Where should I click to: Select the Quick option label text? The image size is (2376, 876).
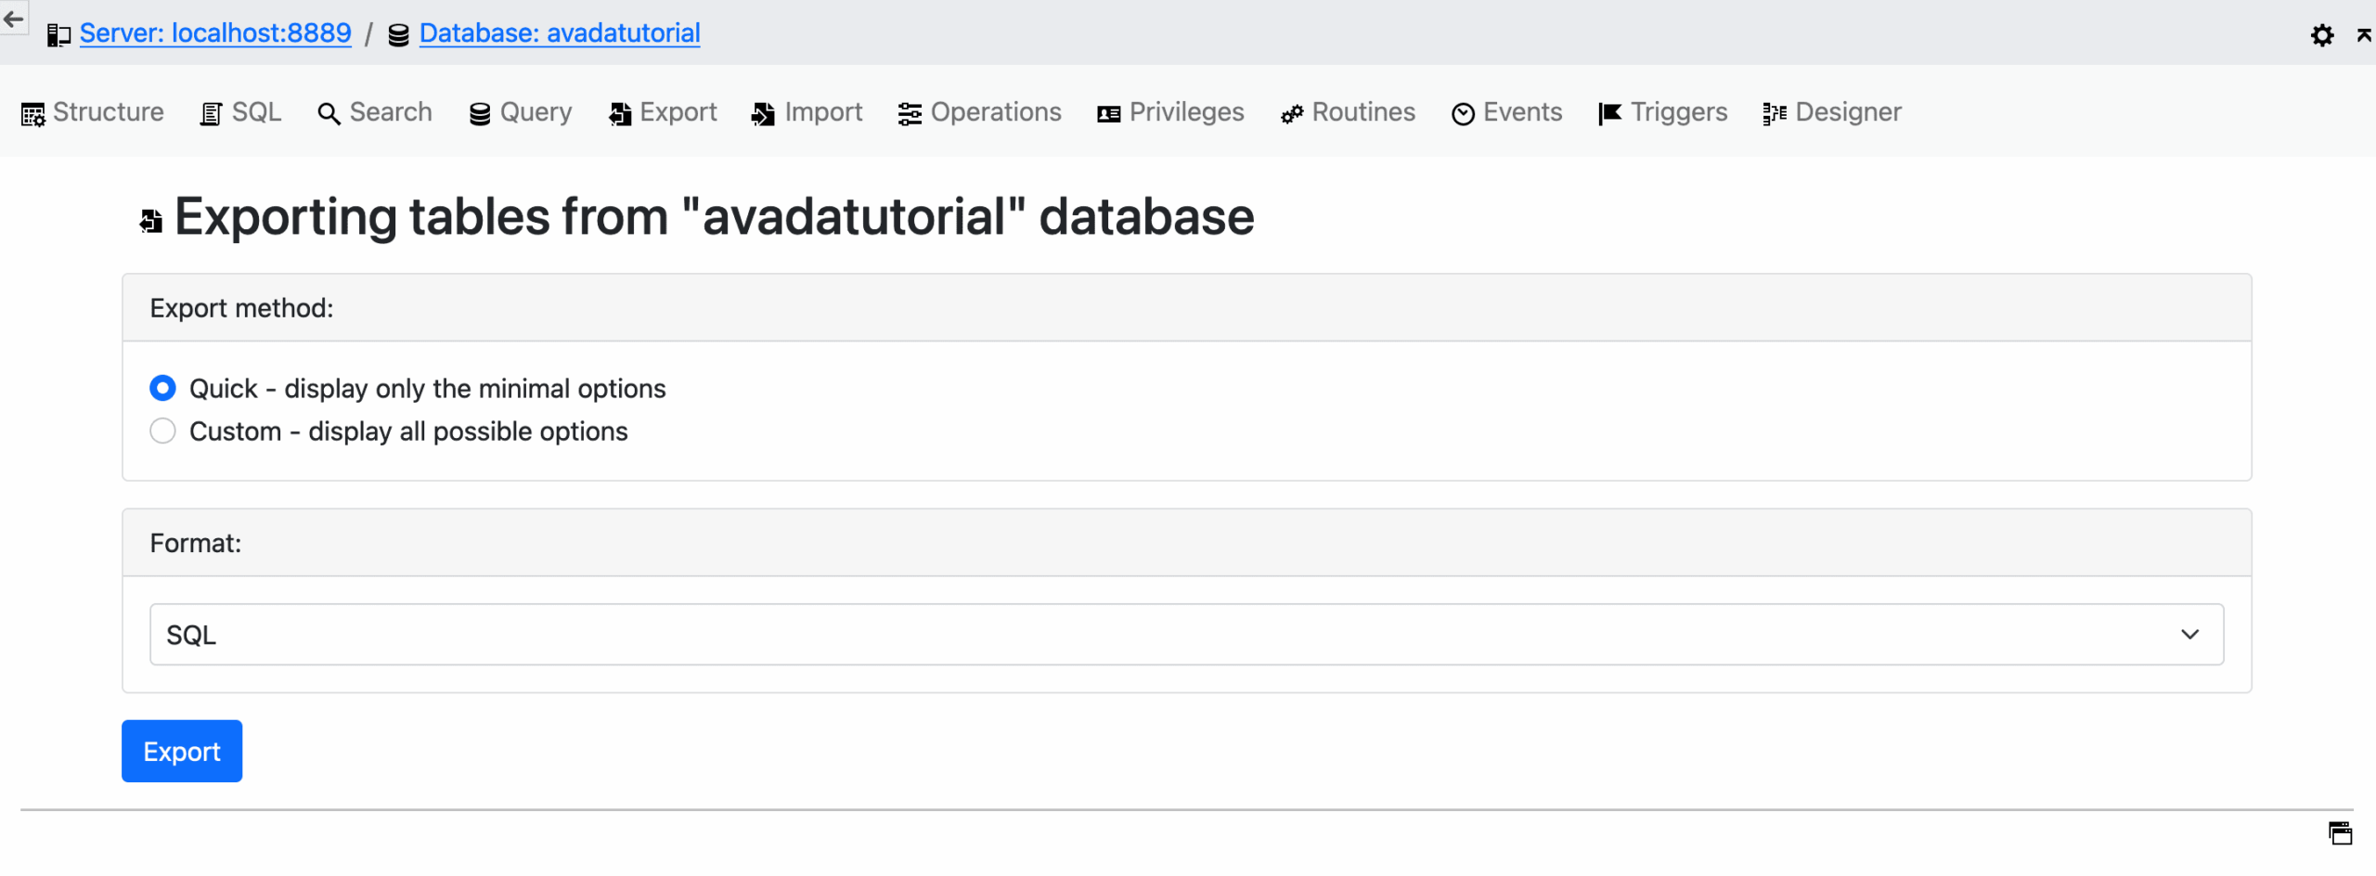pyautogui.click(x=427, y=388)
